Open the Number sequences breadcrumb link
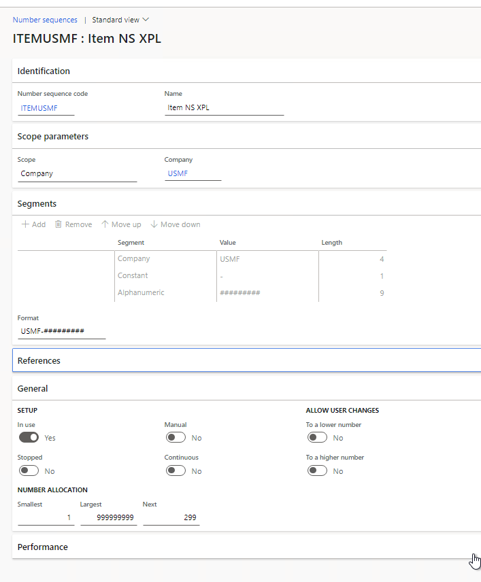 click(45, 20)
